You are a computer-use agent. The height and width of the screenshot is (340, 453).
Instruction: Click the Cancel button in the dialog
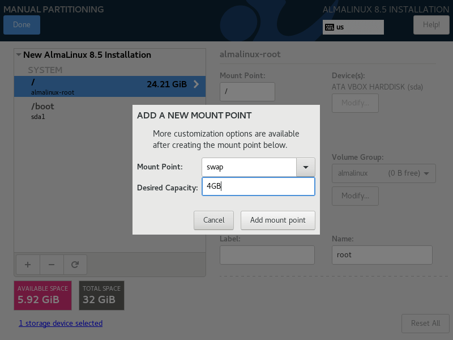point(214,220)
